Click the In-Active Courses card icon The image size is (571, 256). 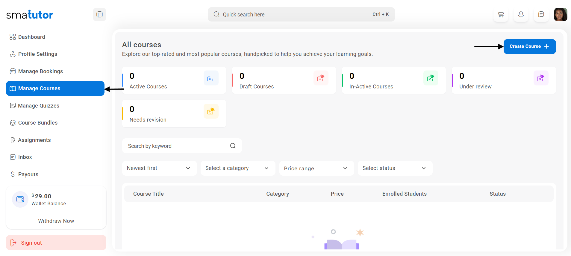click(431, 78)
